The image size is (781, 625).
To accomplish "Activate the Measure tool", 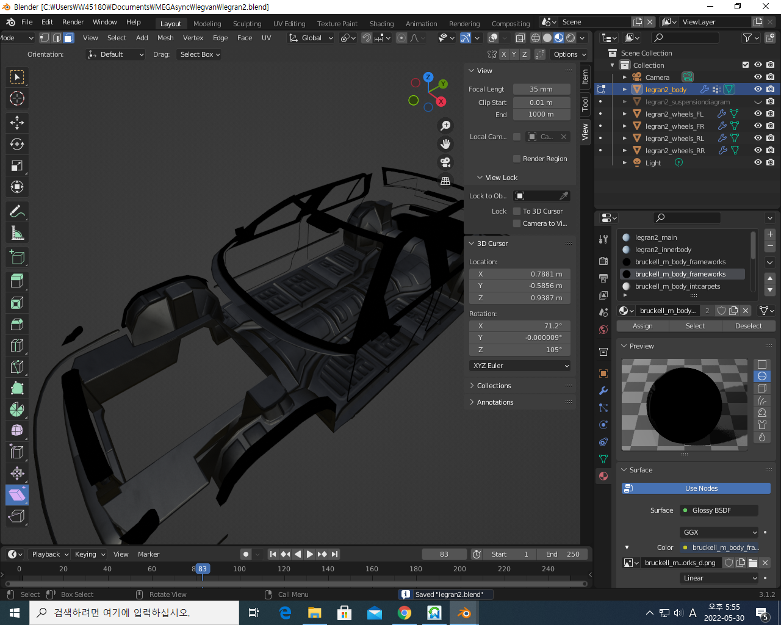I will click(x=17, y=233).
